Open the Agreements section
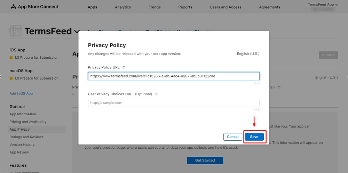Image resolution: width=348 pixels, height=173 pixels. pyautogui.click(x=269, y=7)
